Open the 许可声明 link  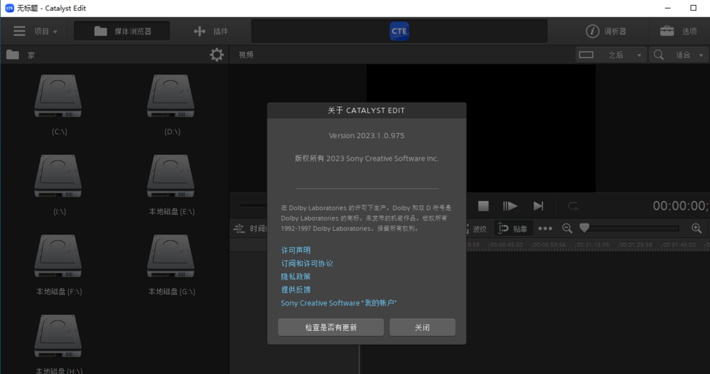coord(295,250)
